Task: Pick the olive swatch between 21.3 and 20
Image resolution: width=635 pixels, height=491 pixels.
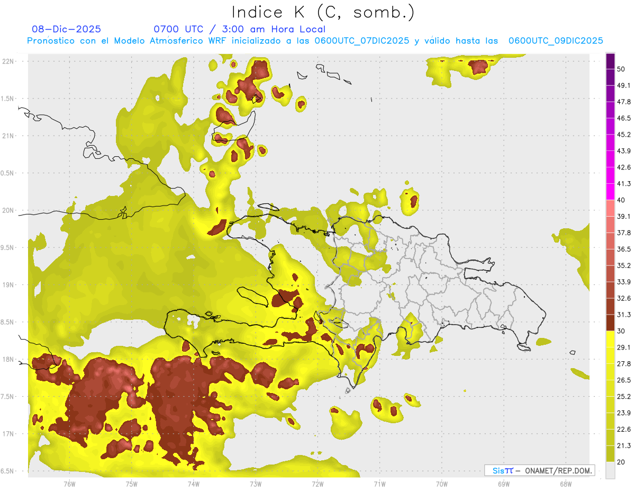Action: click(x=610, y=453)
